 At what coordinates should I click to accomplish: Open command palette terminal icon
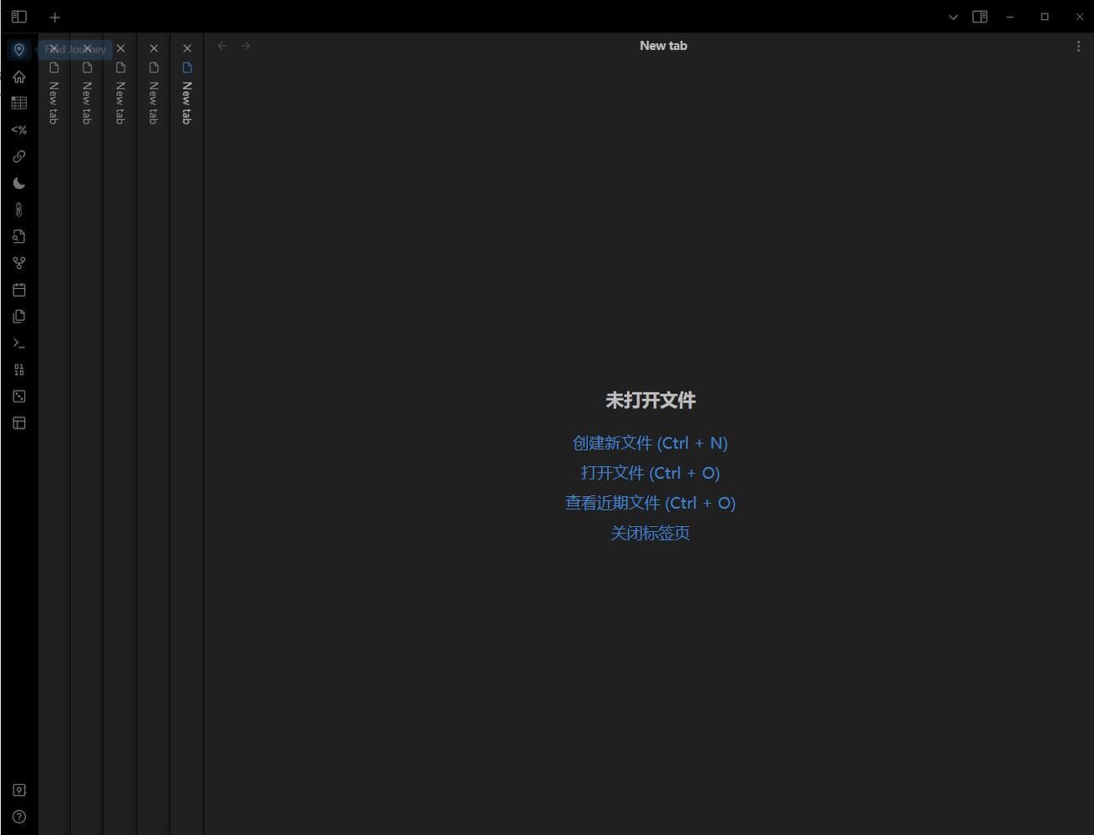pyautogui.click(x=19, y=343)
